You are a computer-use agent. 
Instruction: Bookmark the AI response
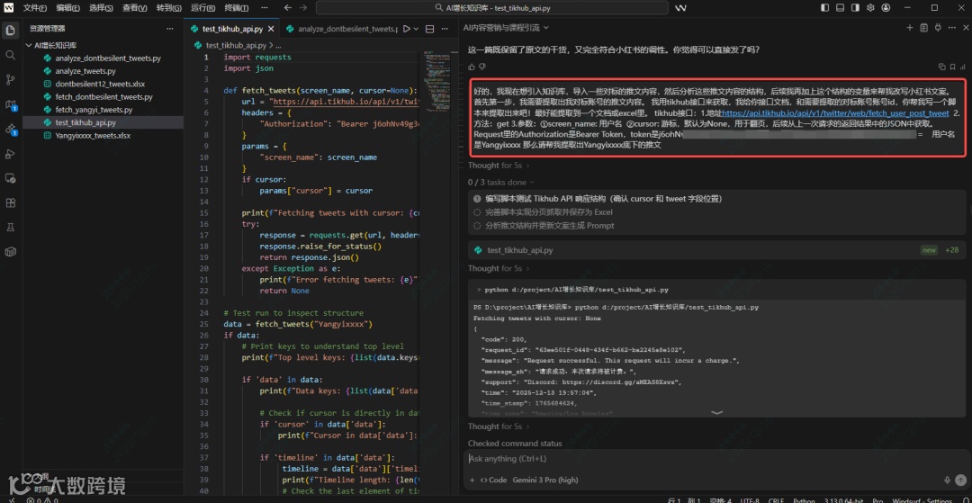click(952, 67)
